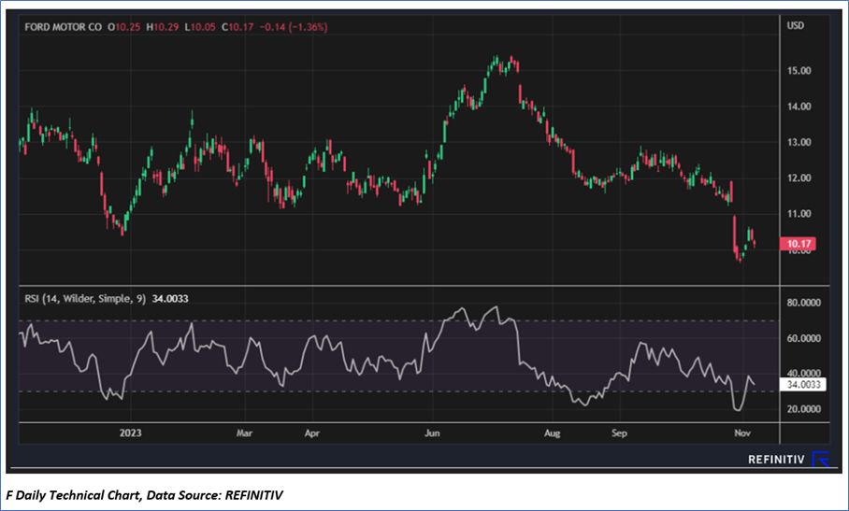Screen dimensions: 849x511
Task: Click the change value −0.14 (−1.36%)
Action: (x=294, y=26)
